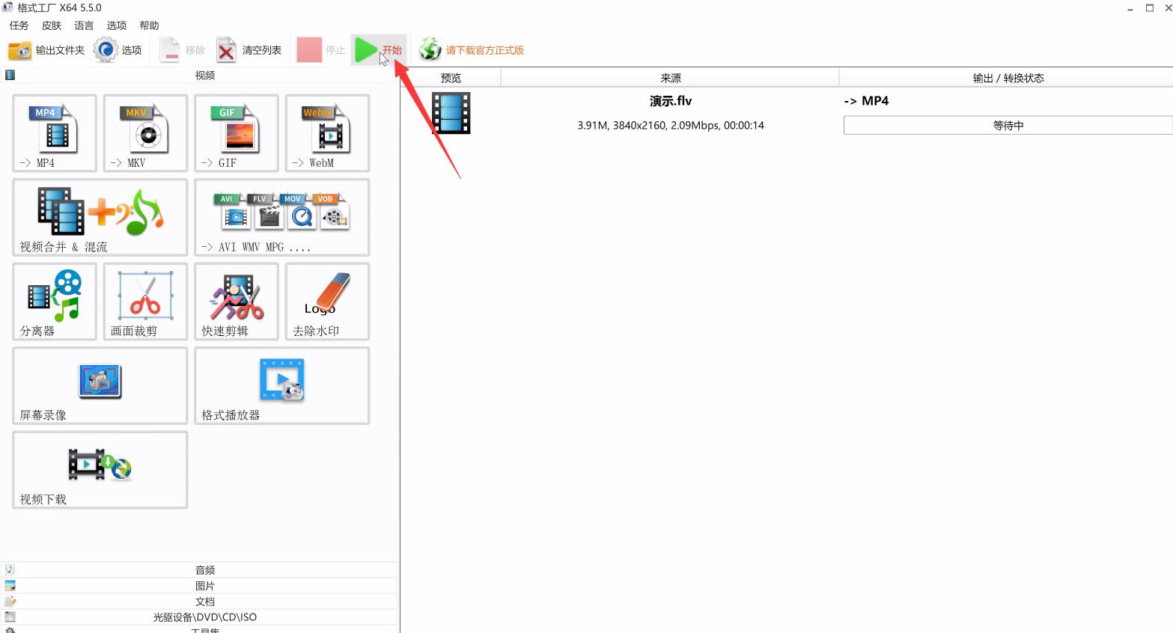Open the -> GIF conversion tile
Image resolution: width=1173 pixels, height=633 pixels.
[x=237, y=133]
